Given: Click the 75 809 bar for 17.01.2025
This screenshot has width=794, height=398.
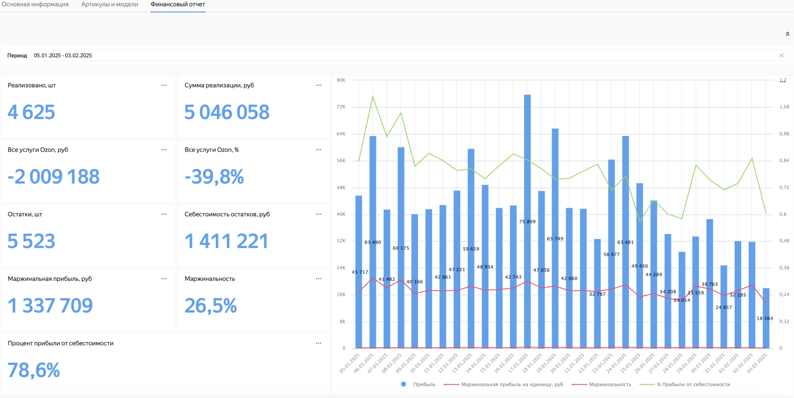Looking at the screenshot, I should pyautogui.click(x=527, y=222).
